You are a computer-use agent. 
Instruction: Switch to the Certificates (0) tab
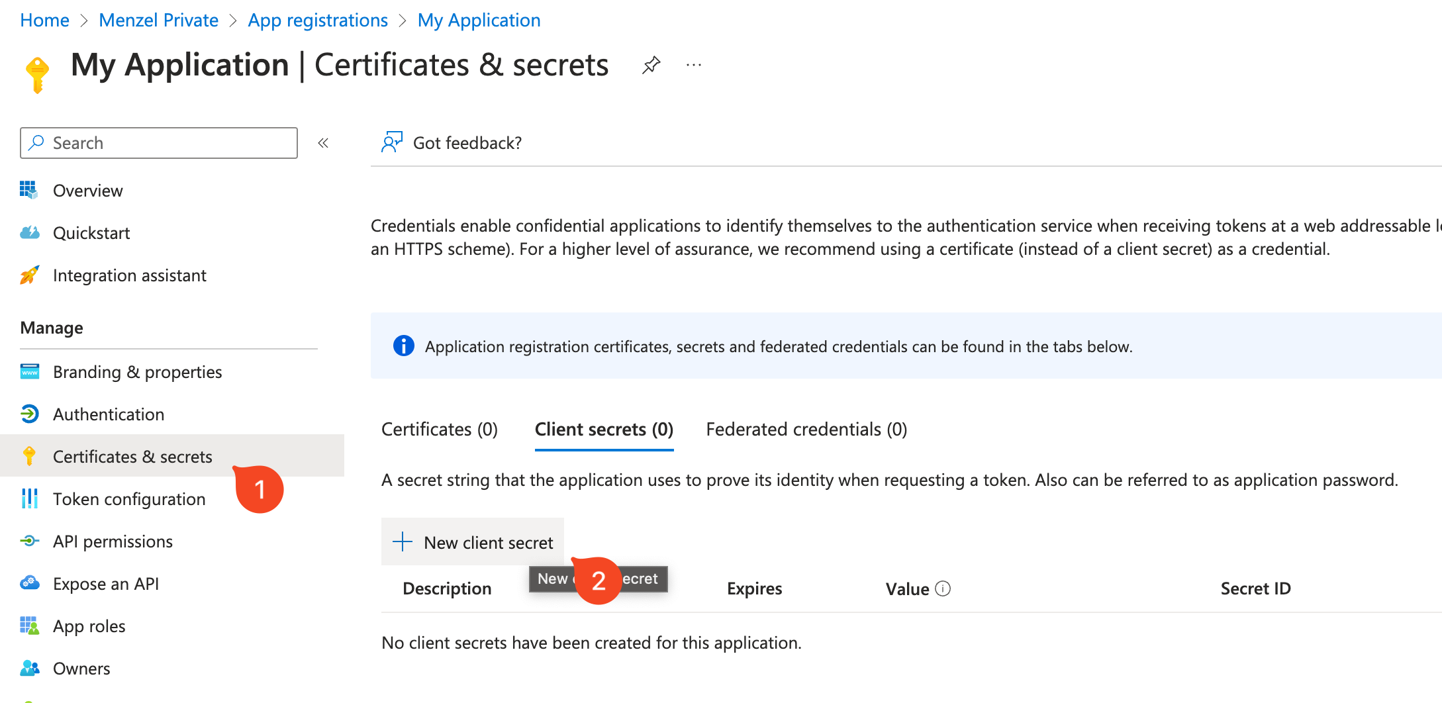pos(440,430)
